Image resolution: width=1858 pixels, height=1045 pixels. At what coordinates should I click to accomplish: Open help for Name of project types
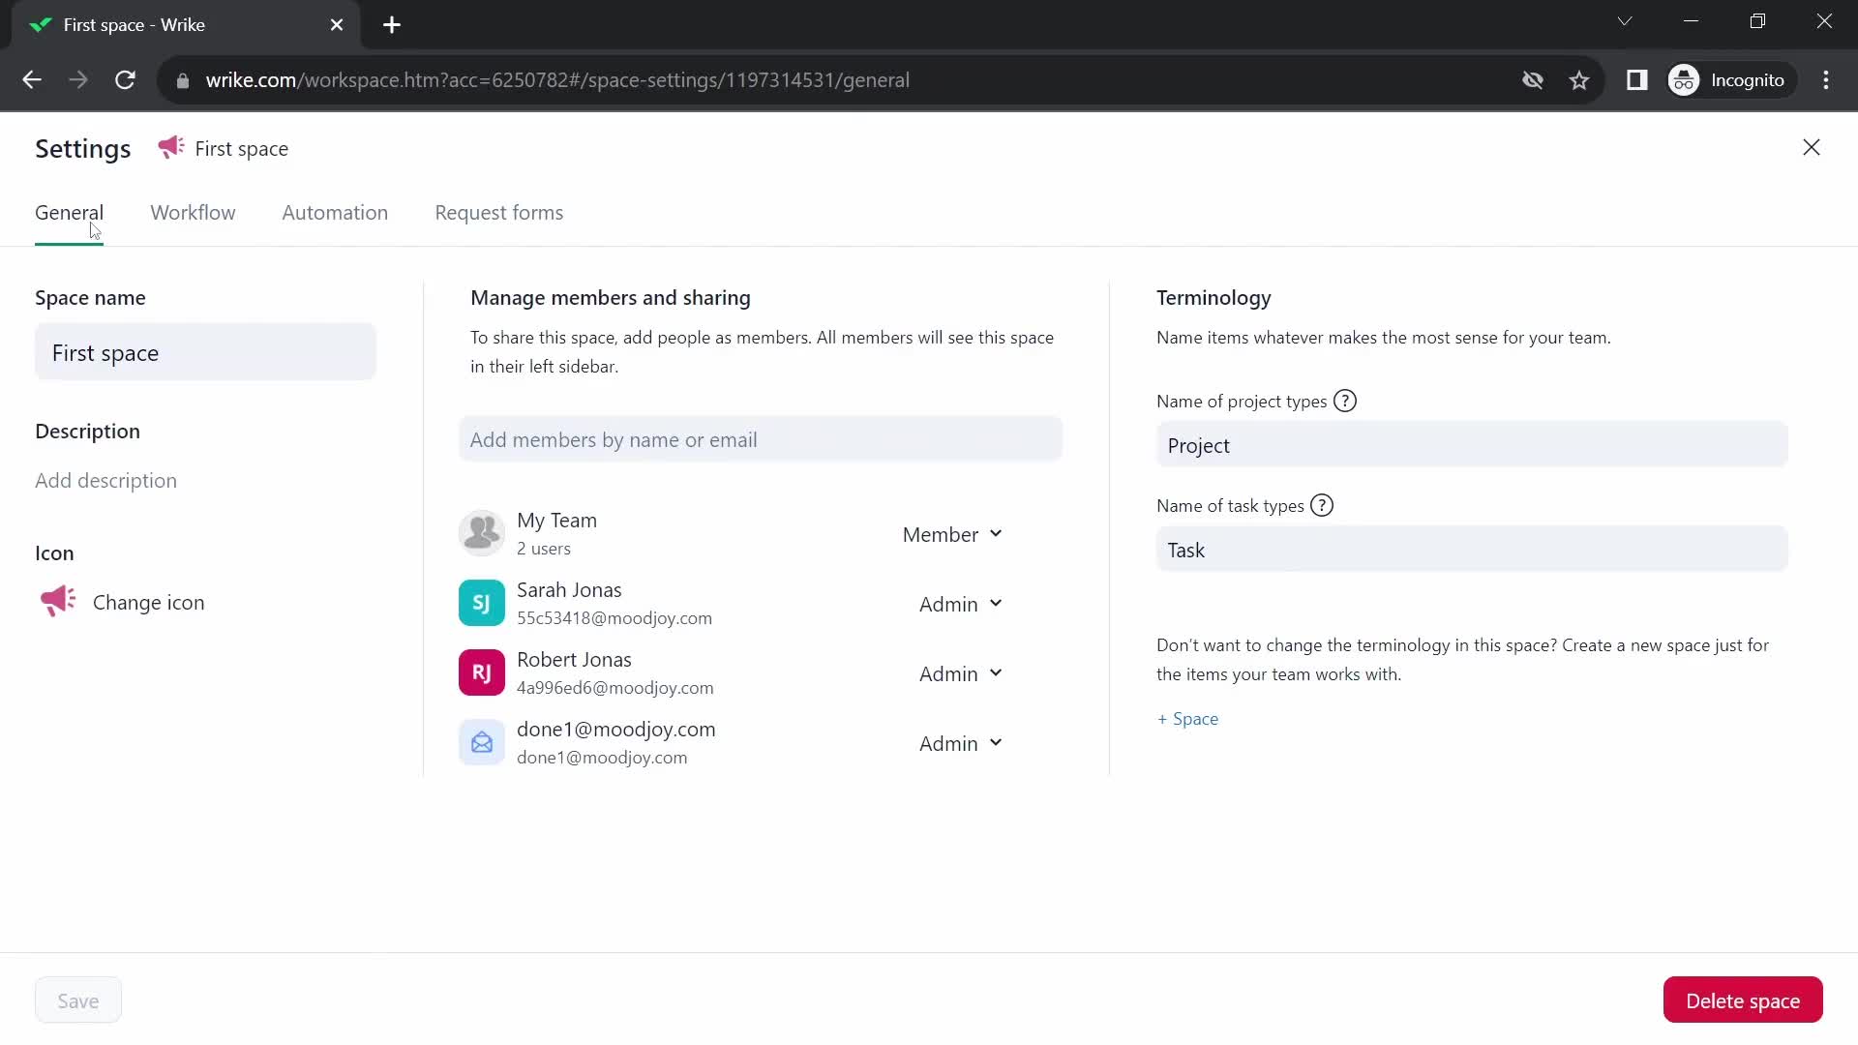[1345, 401]
